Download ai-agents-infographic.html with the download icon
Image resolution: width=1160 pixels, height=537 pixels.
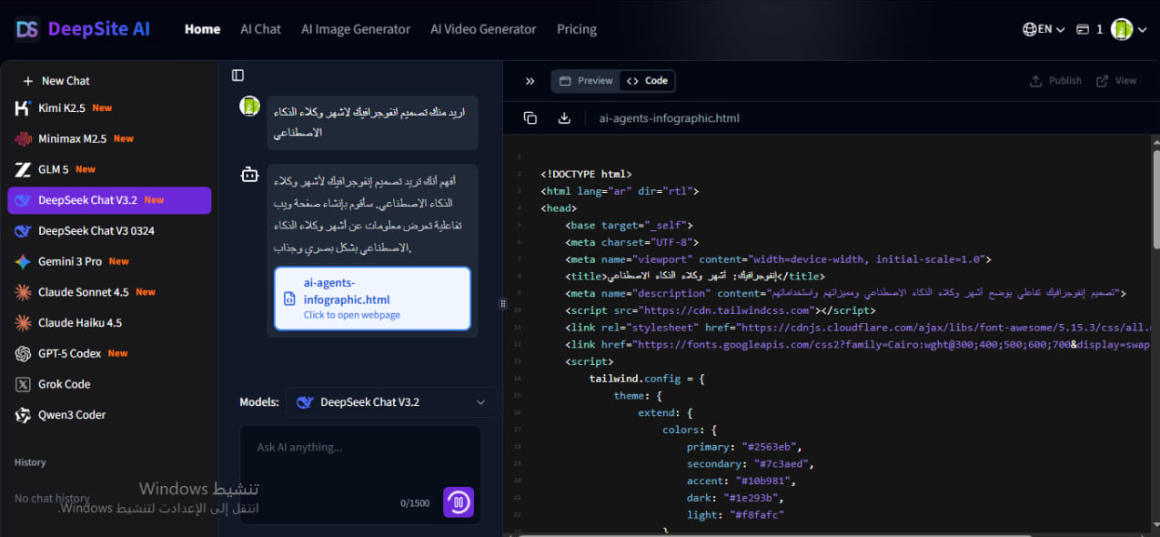point(563,117)
